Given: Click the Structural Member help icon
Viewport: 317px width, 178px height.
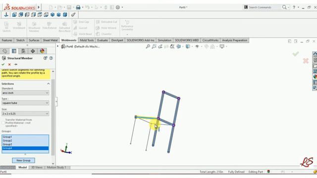Looking at the screenshot, I should [x=51, y=58].
